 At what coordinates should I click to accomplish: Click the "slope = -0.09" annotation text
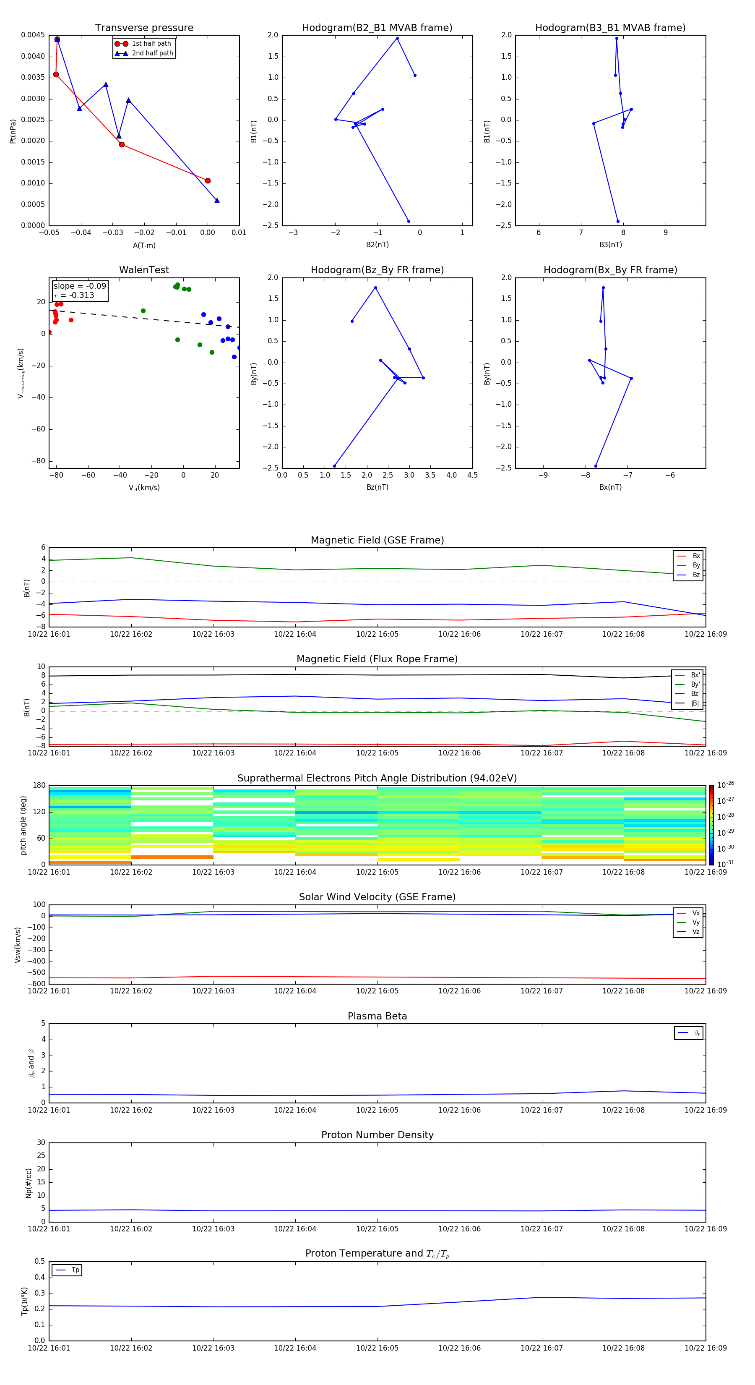pos(80,286)
